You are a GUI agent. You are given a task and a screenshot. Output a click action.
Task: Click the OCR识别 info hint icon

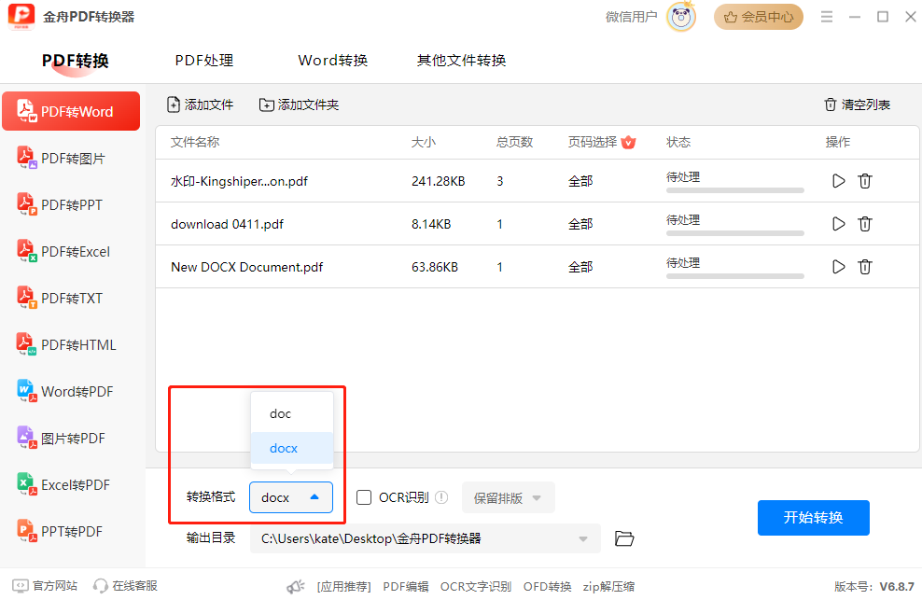(441, 497)
